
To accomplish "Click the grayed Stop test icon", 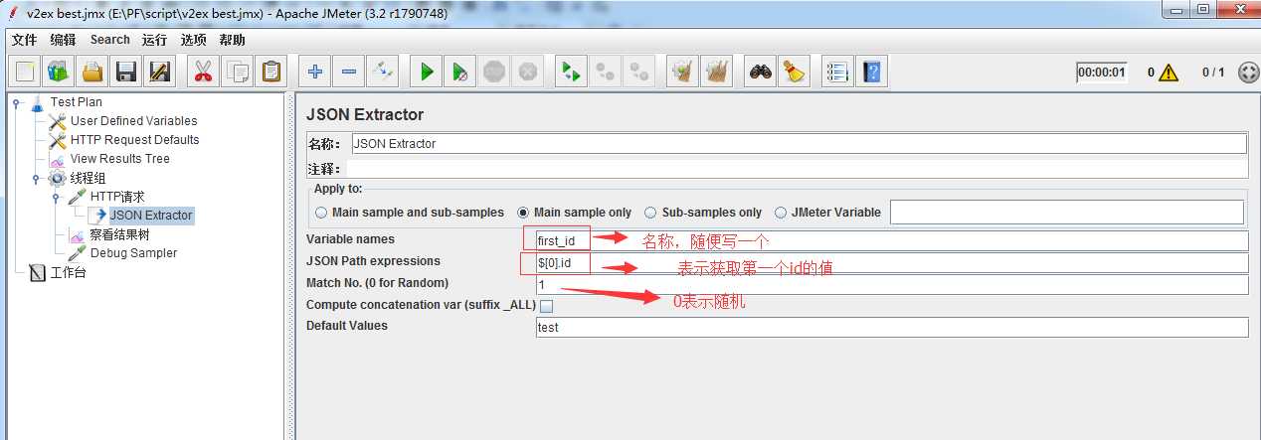I will [x=494, y=72].
